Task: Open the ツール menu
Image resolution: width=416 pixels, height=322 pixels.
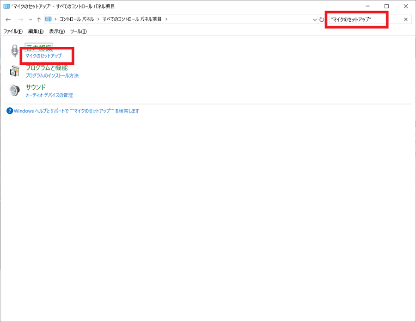Action: coord(78,31)
